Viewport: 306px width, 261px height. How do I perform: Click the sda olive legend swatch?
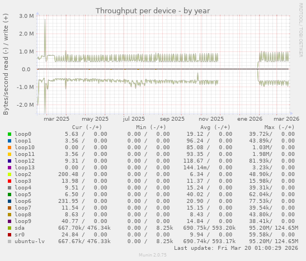tap(10, 228)
